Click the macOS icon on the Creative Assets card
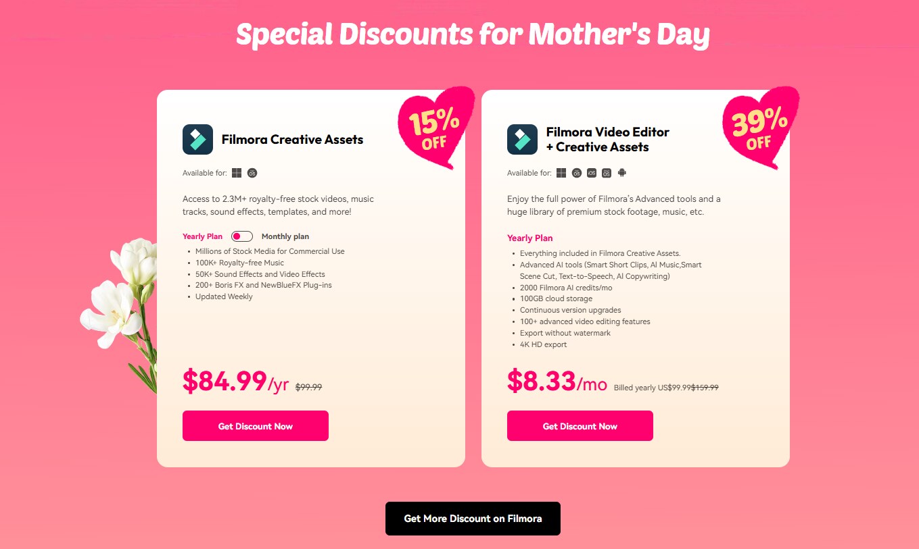This screenshot has width=919, height=549. [252, 173]
